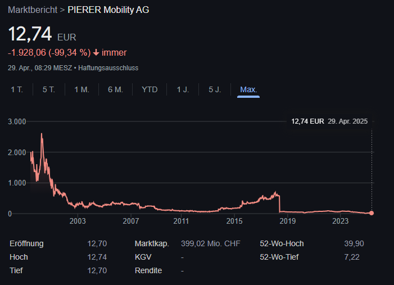This screenshot has width=394, height=285.
Task: Open the Marktbericht breadcrumb link
Action: [x=33, y=10]
